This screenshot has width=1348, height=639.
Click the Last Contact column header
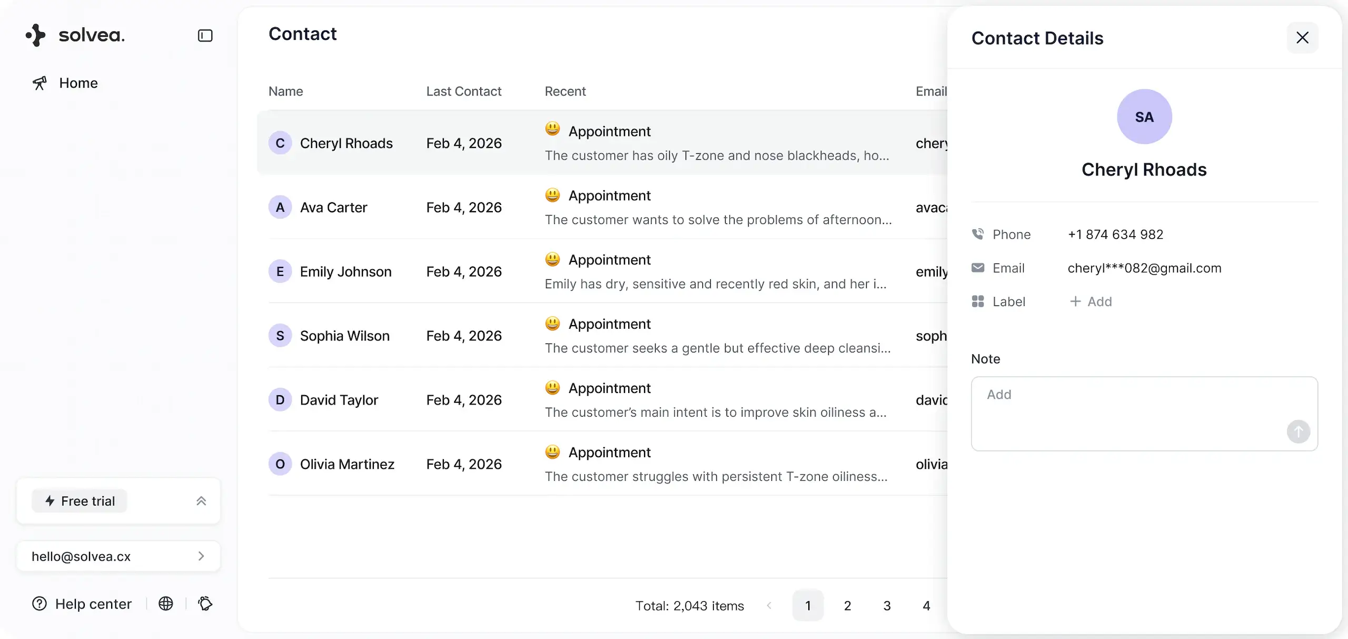click(x=464, y=91)
